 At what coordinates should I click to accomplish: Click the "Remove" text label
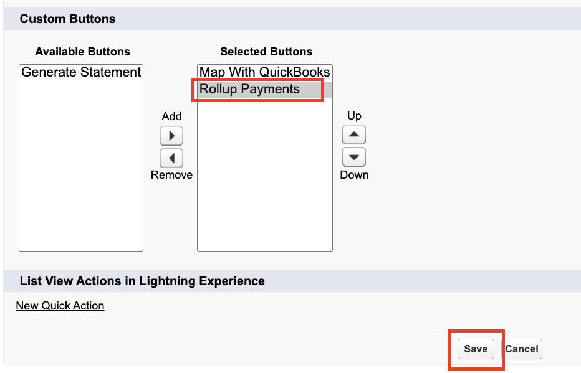coord(171,175)
